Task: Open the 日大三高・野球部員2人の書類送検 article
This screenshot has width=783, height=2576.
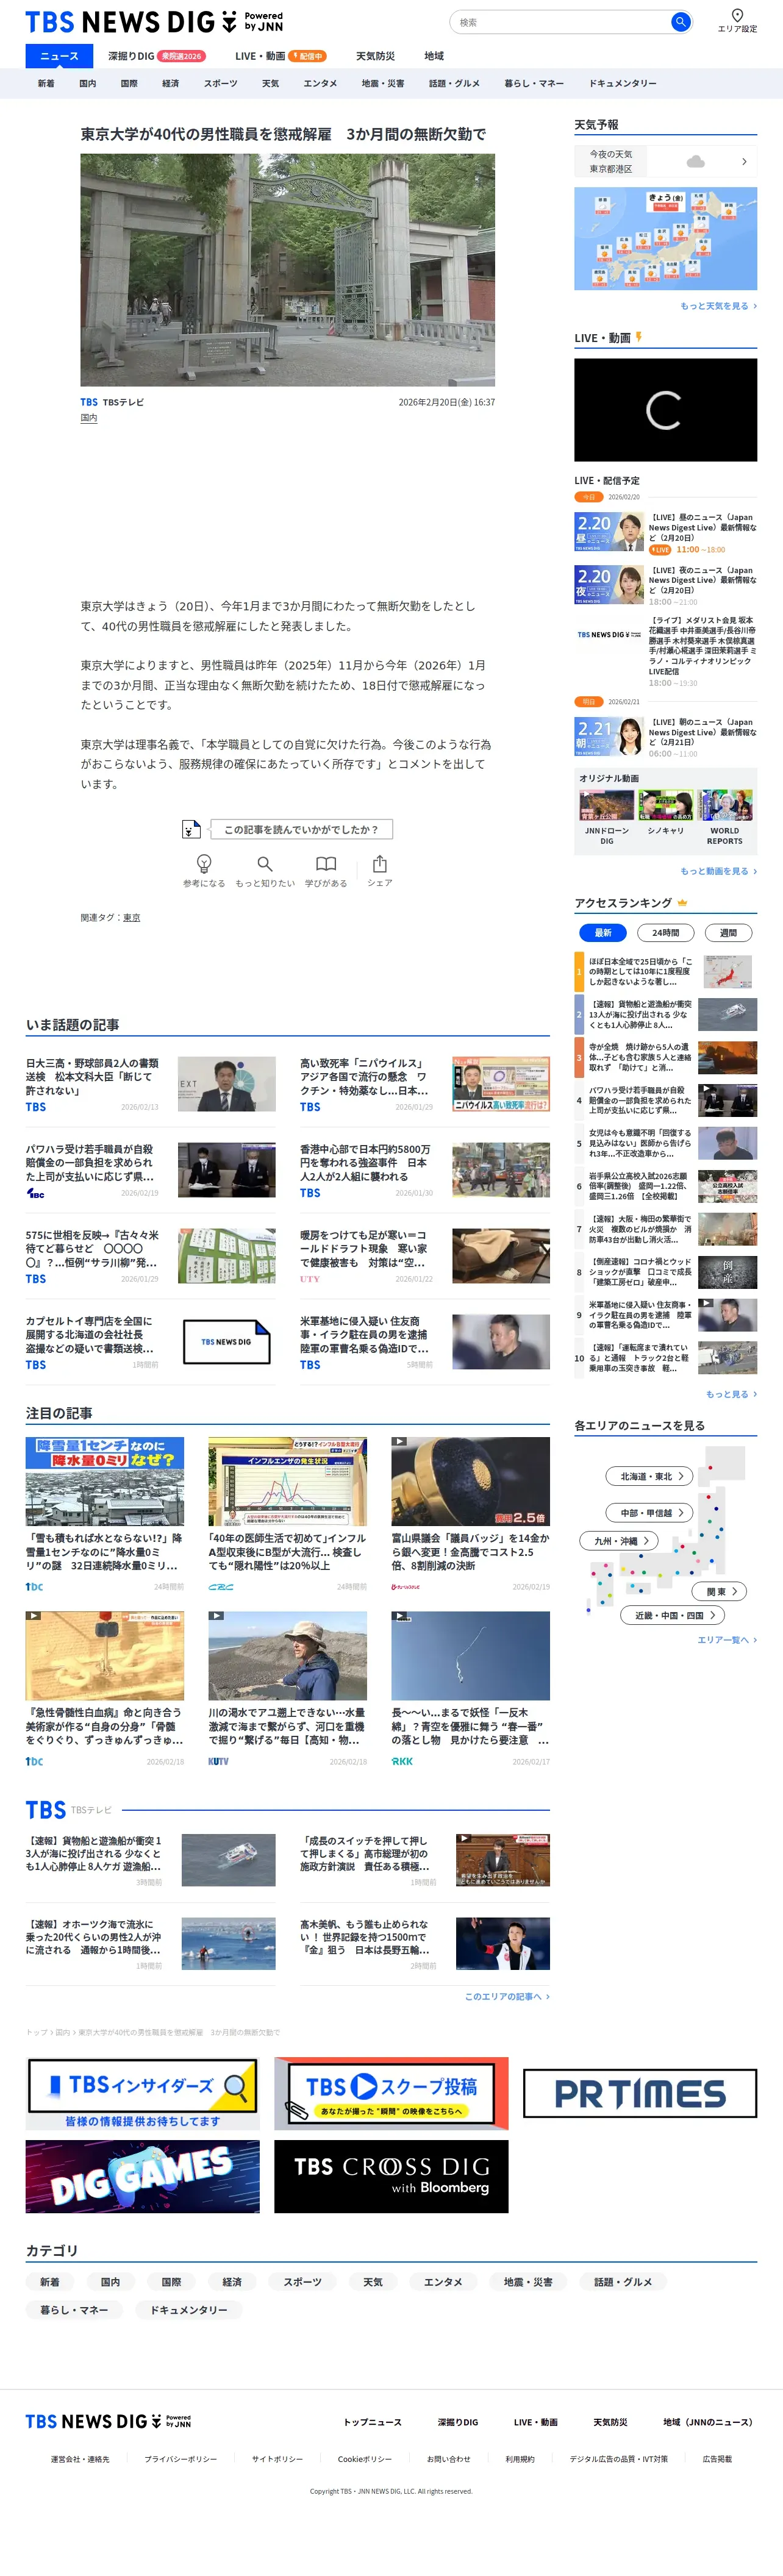Action: tap(150, 1084)
